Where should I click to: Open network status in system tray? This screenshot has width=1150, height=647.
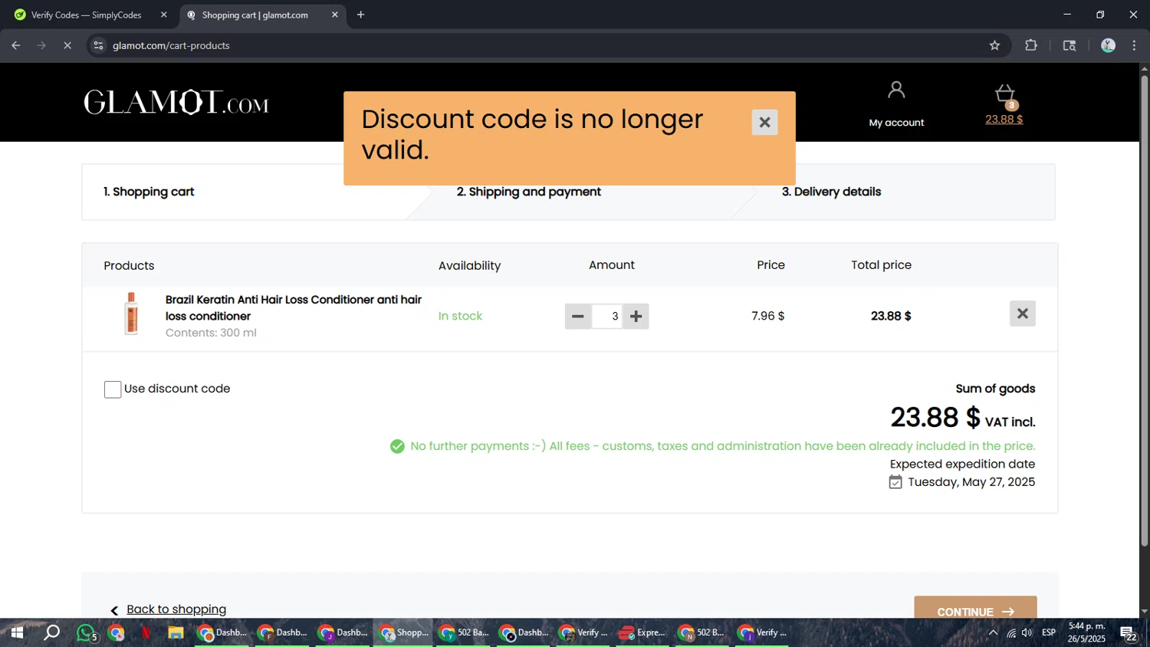point(1010,632)
